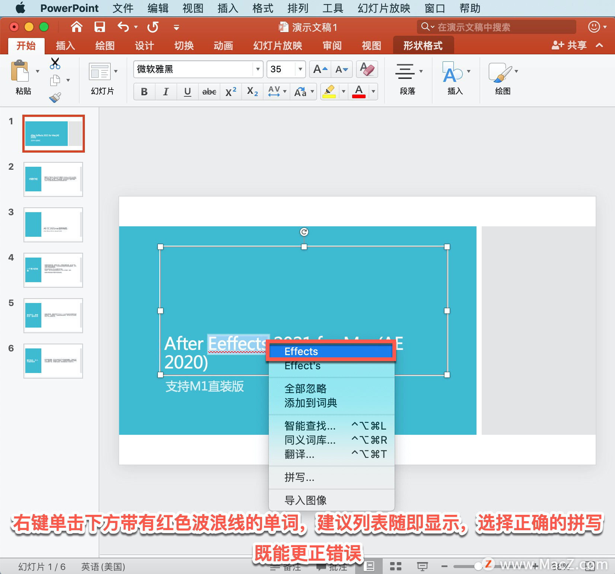Select 添加到词典 in context menu
The width and height of the screenshot is (615, 574).
[331, 403]
